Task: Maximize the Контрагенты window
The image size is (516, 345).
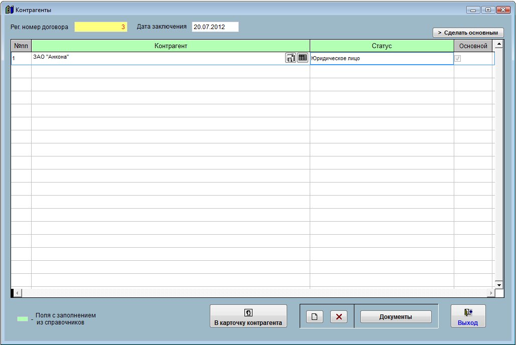Action: tap(488, 10)
